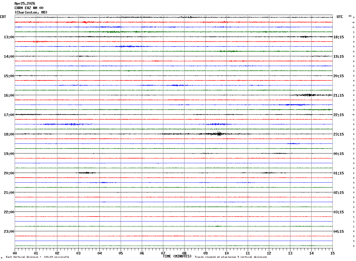Select the station code CHRM EHZ NM 00
Screen dimensions: 356x261
pos(29,8)
